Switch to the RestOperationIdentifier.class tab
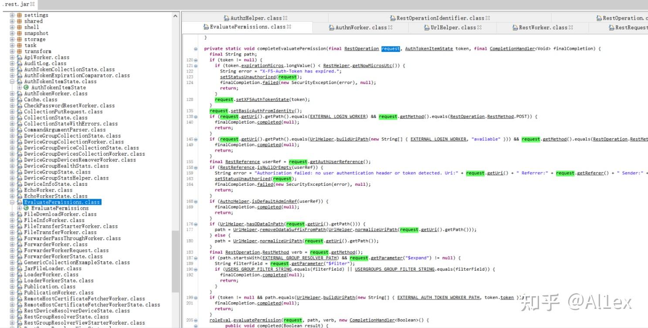 (440, 18)
